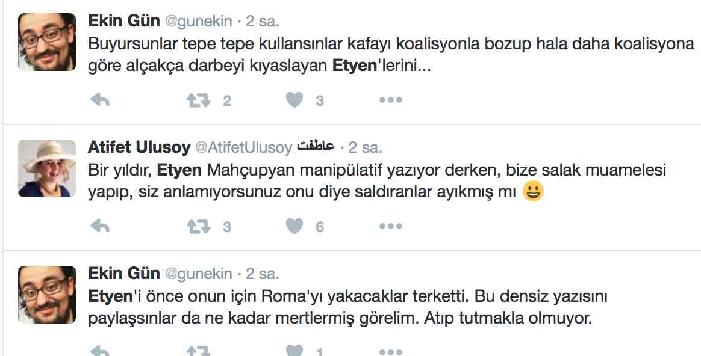Open more options on the third tweet

pyautogui.click(x=390, y=351)
